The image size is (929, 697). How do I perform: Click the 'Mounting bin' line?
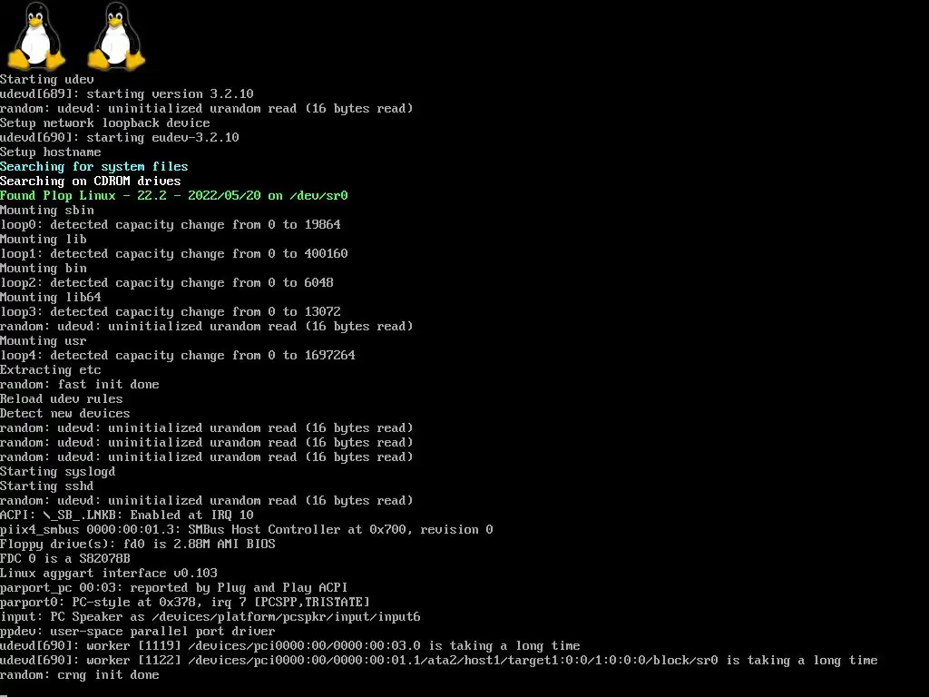coord(44,268)
